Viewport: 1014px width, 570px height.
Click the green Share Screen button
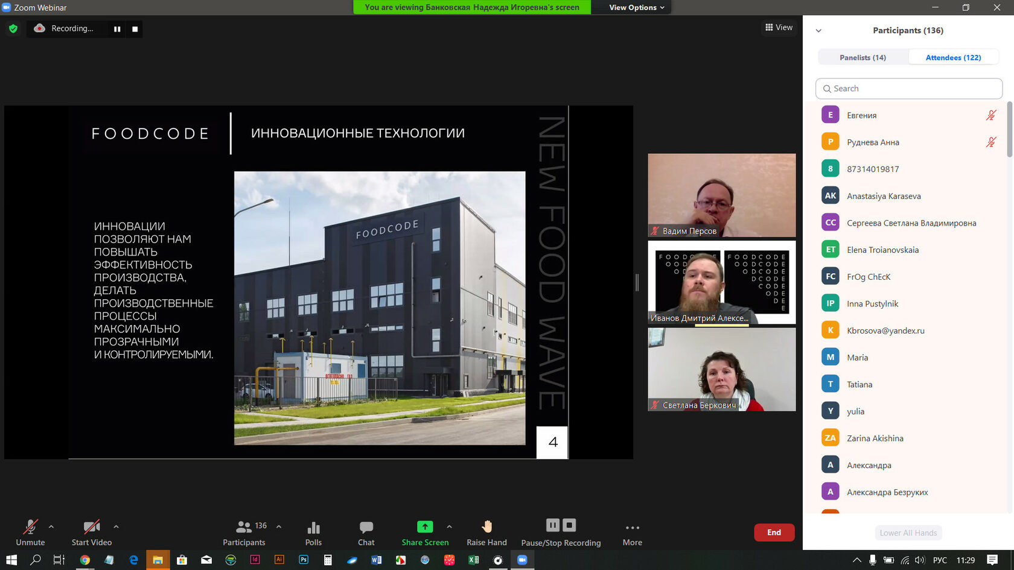coord(425,532)
